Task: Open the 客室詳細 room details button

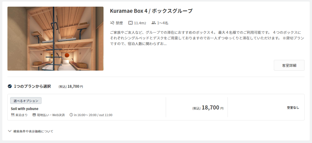Action: (289, 65)
